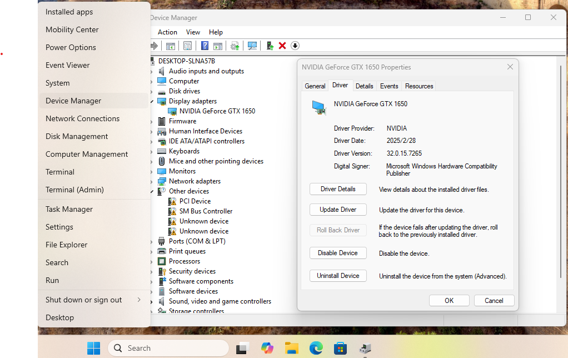Screen dimensions: 568x358
Task: Click the Update Driver button
Action: [x=338, y=210]
